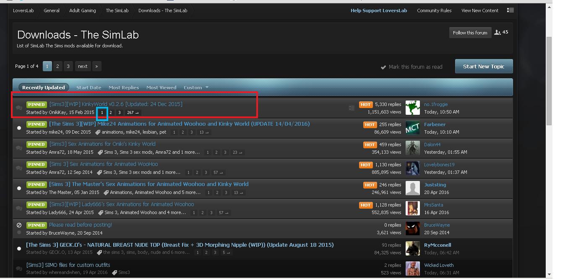The image size is (573, 279).
Task: Switch to the Start Date sort tab
Action: click(x=89, y=88)
